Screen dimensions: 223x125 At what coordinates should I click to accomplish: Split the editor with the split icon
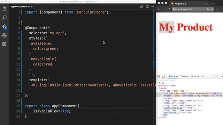tap(147, 7)
